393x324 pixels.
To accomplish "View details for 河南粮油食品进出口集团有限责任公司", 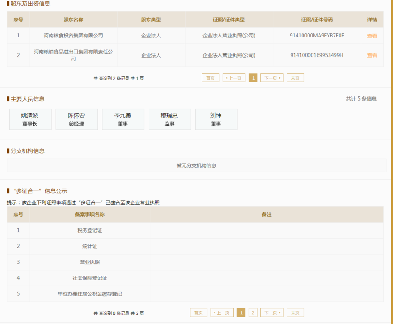I will coord(372,55).
